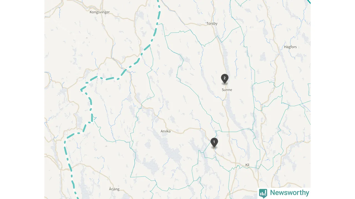355x199 pixels.
Task: Select the Sunne label below marker 2
Action: [227, 90]
